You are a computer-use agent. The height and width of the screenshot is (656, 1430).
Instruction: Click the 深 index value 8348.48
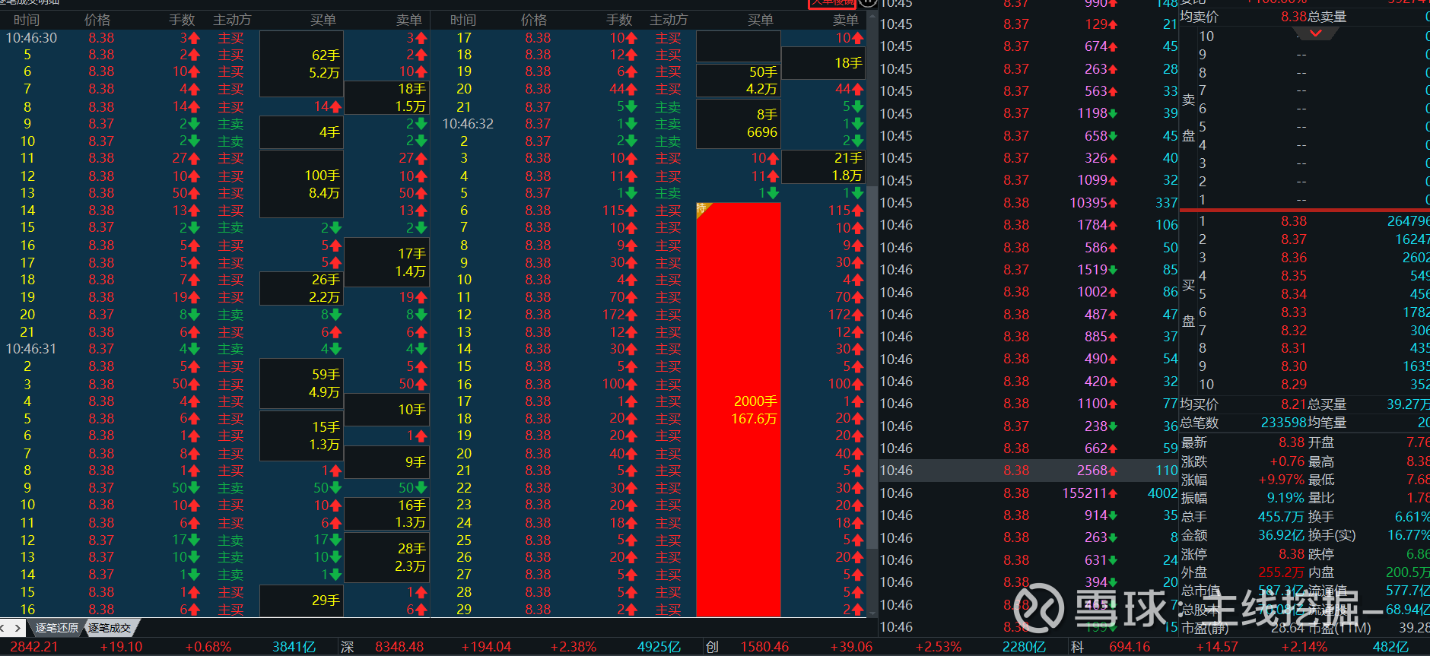point(399,647)
